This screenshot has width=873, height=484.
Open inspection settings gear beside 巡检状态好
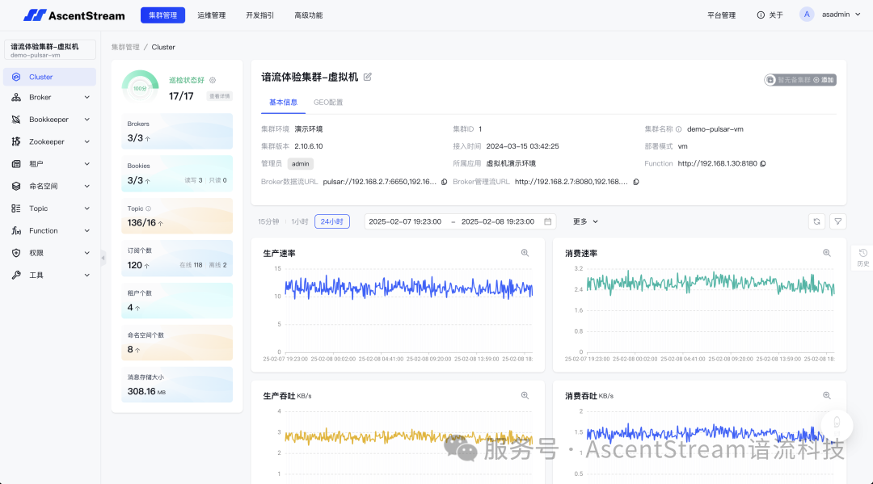click(x=212, y=81)
